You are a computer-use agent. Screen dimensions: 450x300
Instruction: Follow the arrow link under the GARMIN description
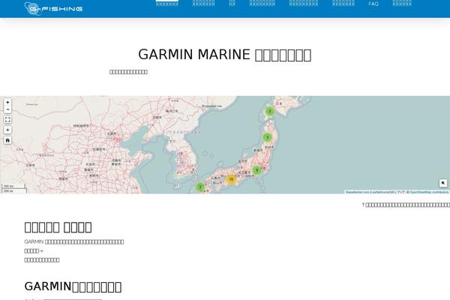click(x=34, y=251)
